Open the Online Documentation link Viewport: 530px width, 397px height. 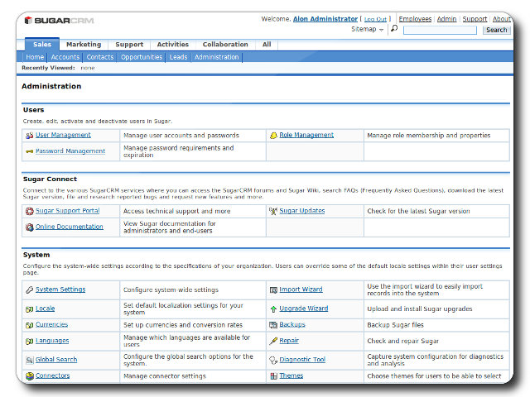(x=70, y=227)
